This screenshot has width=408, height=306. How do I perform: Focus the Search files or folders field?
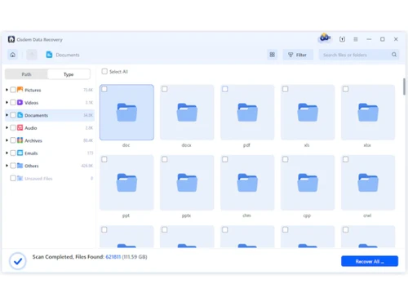click(359, 55)
